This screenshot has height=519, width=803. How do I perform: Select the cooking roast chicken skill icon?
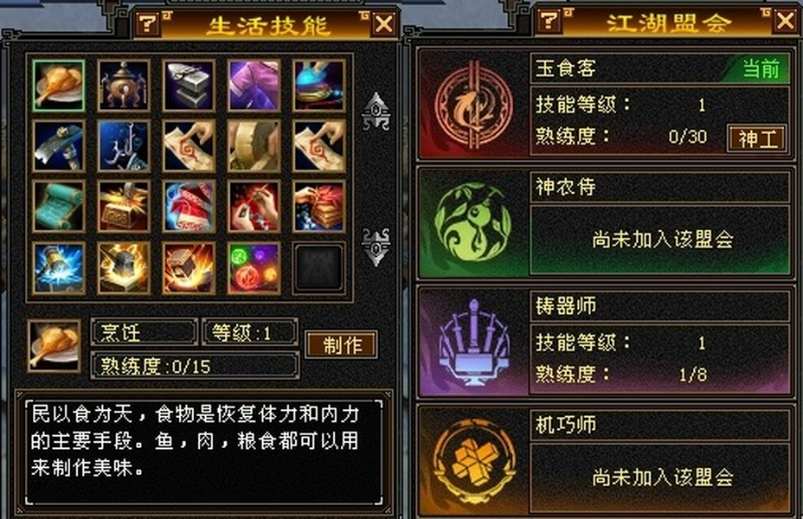click(58, 86)
